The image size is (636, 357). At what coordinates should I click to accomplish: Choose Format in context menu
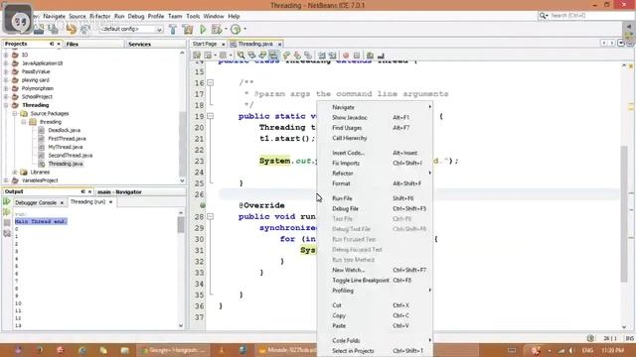[376, 183]
